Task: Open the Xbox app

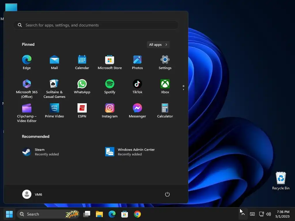Action: [x=165, y=87]
